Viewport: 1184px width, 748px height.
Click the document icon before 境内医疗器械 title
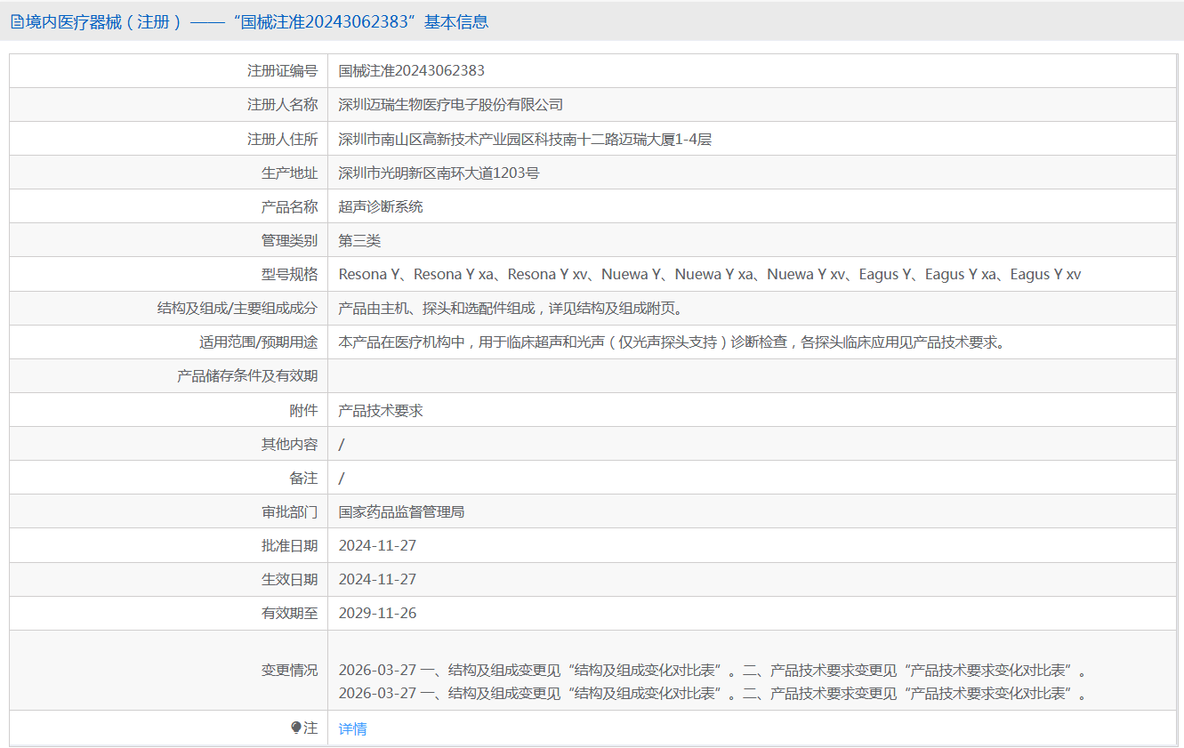[x=17, y=22]
